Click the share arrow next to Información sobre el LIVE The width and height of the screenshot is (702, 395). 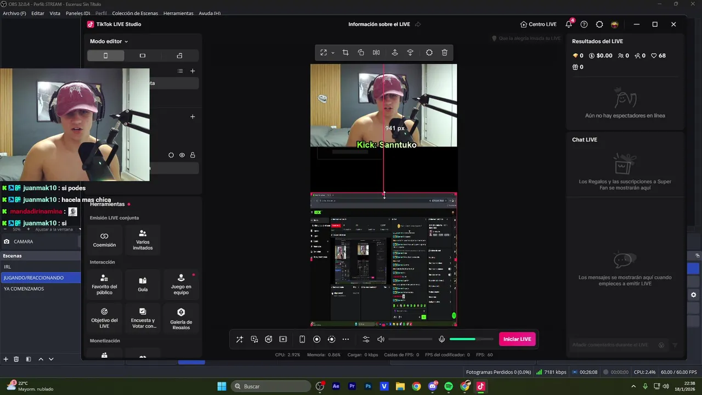tap(418, 24)
